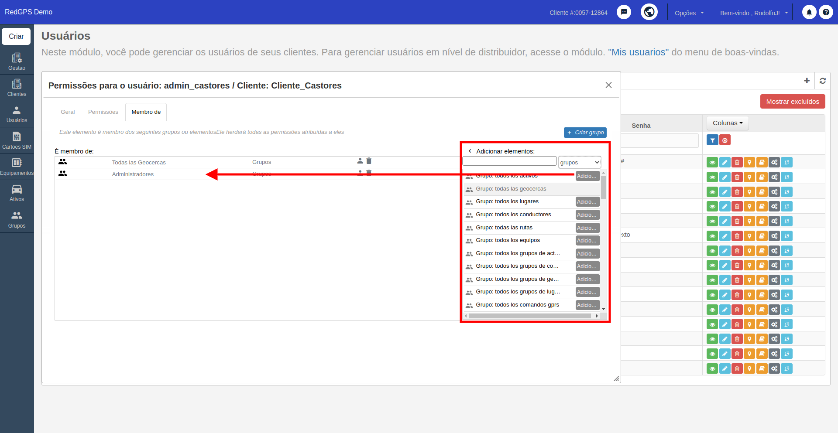
Task: Open the Colunas dropdown
Action: (728, 123)
